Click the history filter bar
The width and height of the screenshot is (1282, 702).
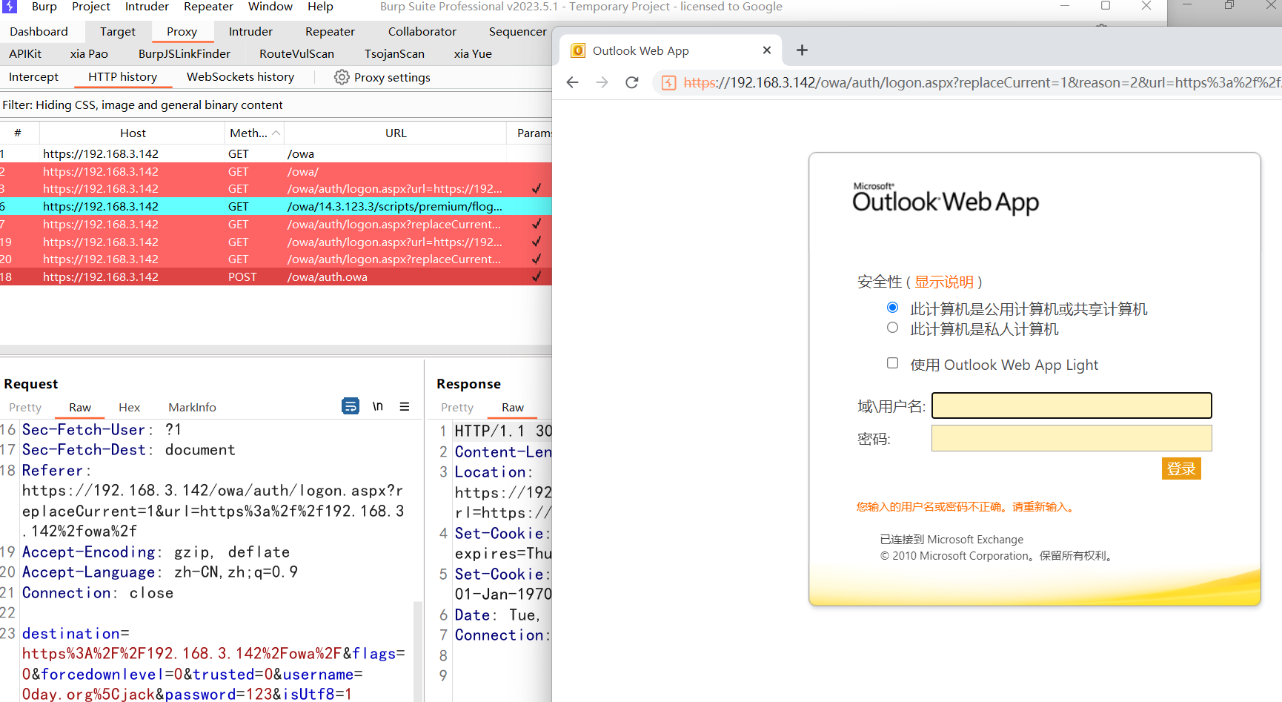276,105
